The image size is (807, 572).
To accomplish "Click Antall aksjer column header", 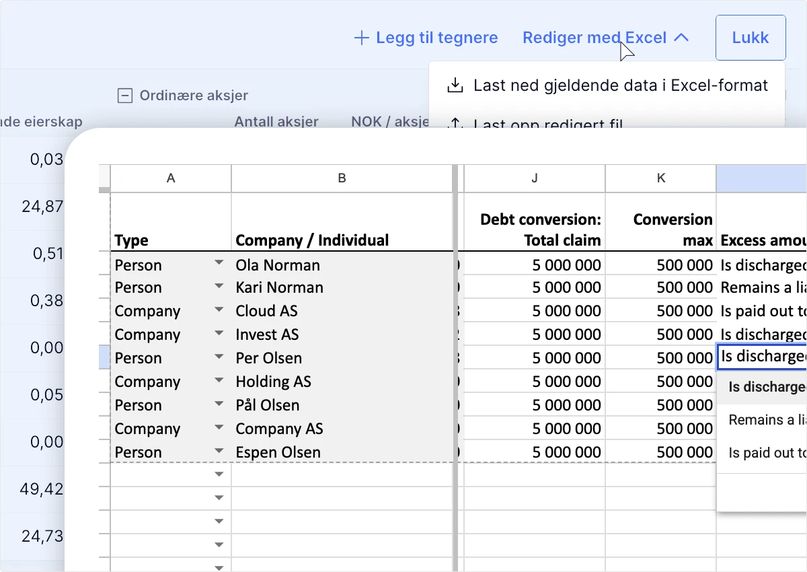I will click(x=276, y=122).
